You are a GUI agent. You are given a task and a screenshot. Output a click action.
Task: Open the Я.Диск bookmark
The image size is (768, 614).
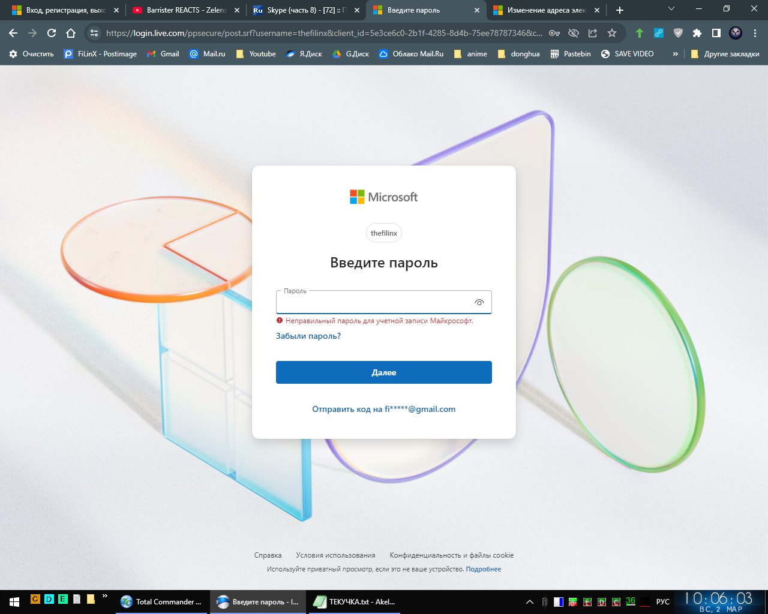click(304, 54)
